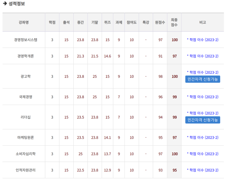This screenshot has height=179, width=231.
Task: Select the 리더십 course name
Action: click(25, 117)
